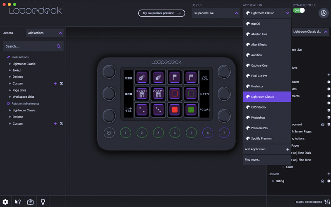The image size is (331, 207).
Task: Select round device button 7
Action: 224,133
